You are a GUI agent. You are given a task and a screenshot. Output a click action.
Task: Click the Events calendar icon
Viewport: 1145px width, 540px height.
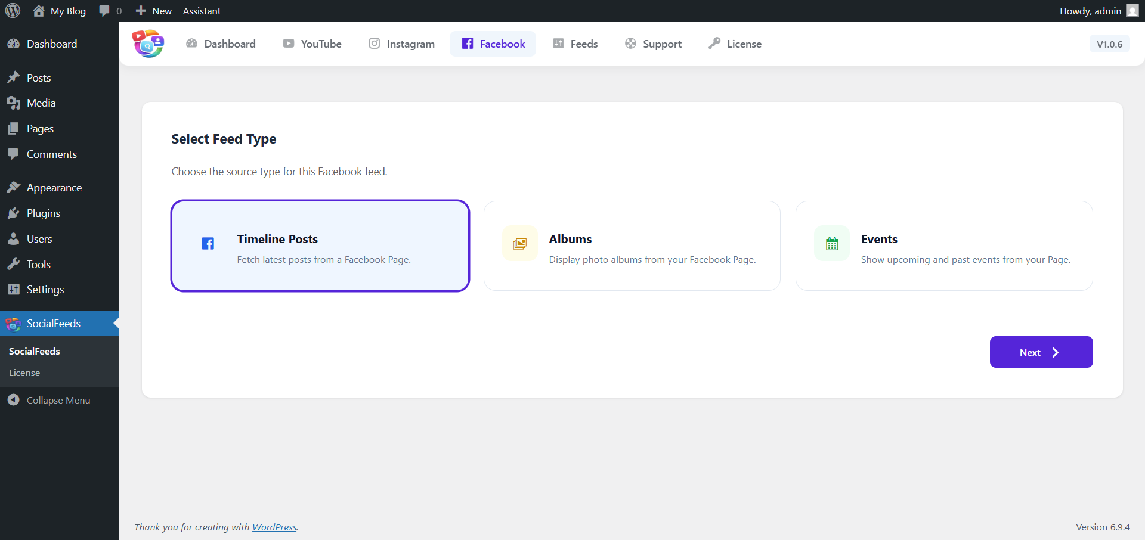tap(832, 244)
